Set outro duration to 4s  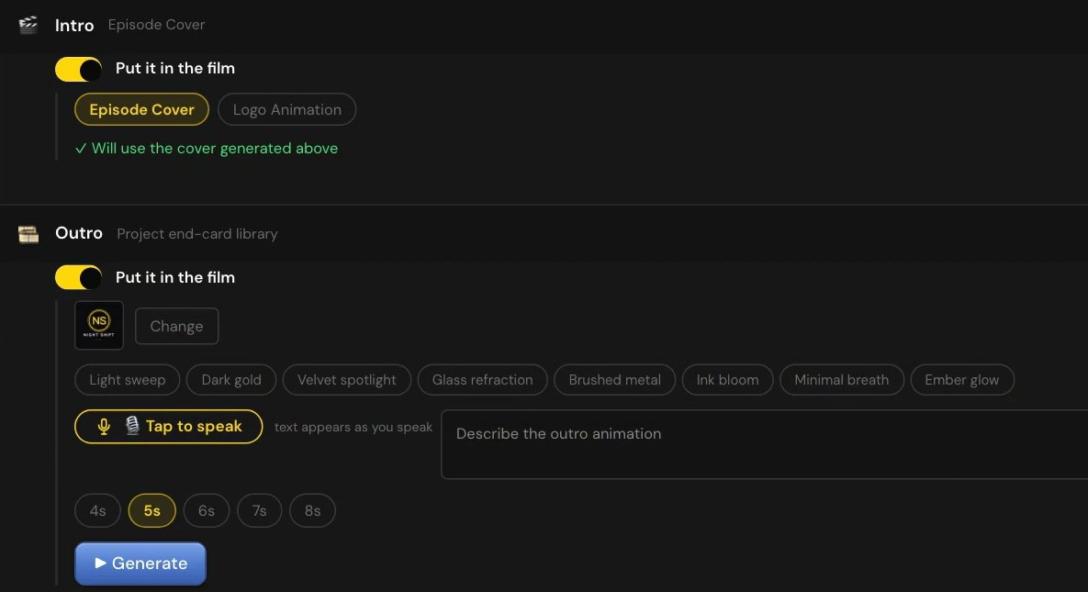pos(98,511)
